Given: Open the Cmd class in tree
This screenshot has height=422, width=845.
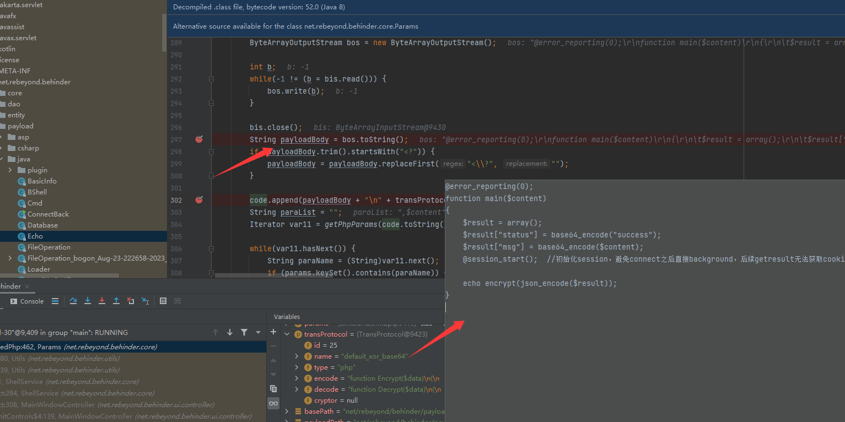Looking at the screenshot, I should 35,203.
